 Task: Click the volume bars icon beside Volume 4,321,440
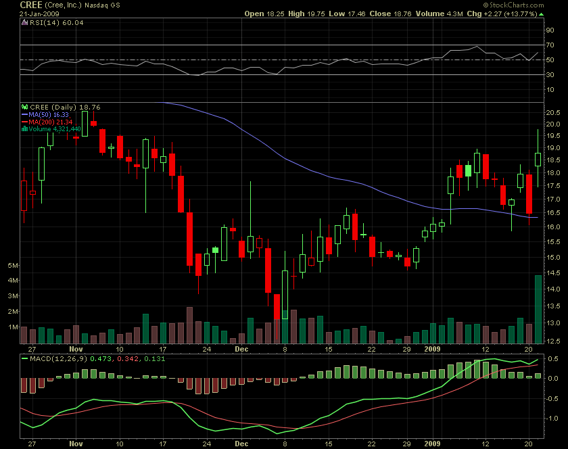24,128
